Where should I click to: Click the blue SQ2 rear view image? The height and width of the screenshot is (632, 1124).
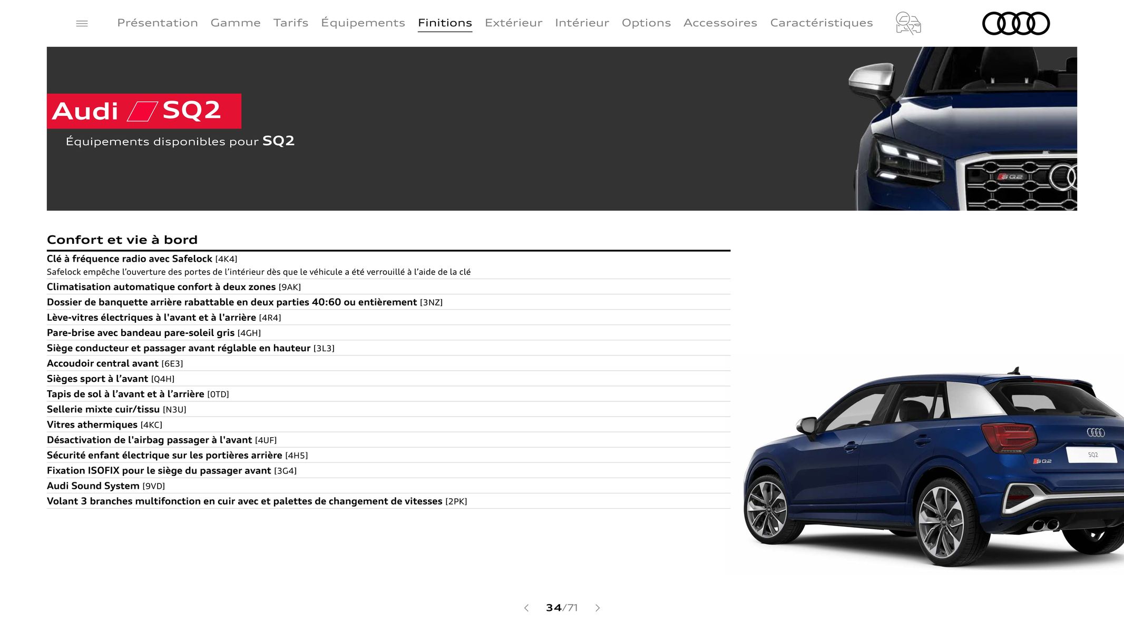[x=933, y=467]
